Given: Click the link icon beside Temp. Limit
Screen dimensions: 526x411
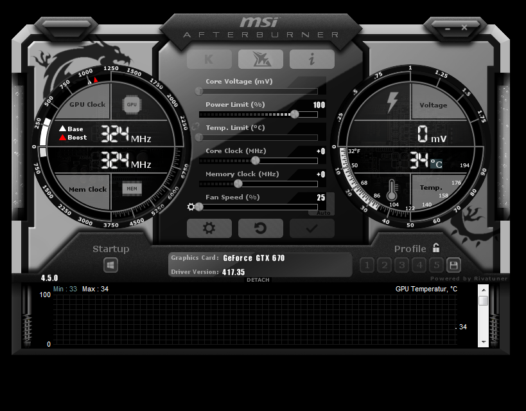Looking at the screenshot, I should click(x=195, y=127).
